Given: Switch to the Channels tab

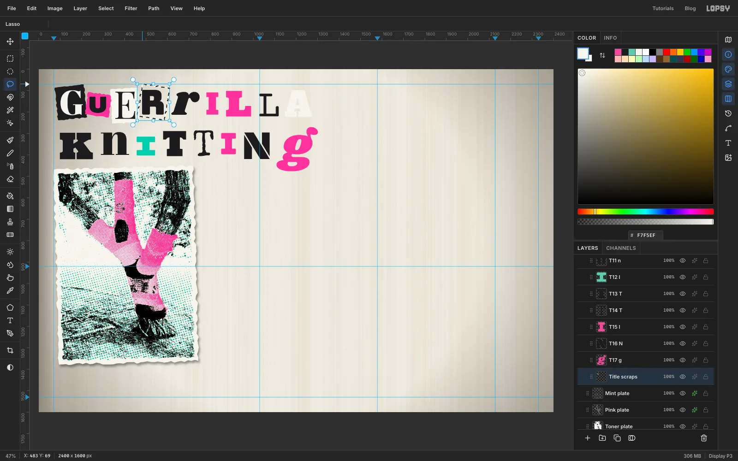Looking at the screenshot, I should pos(621,248).
